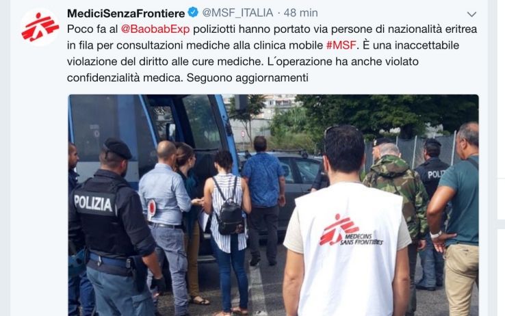Open MediciSenzaFrontiere profile name

tap(126, 13)
